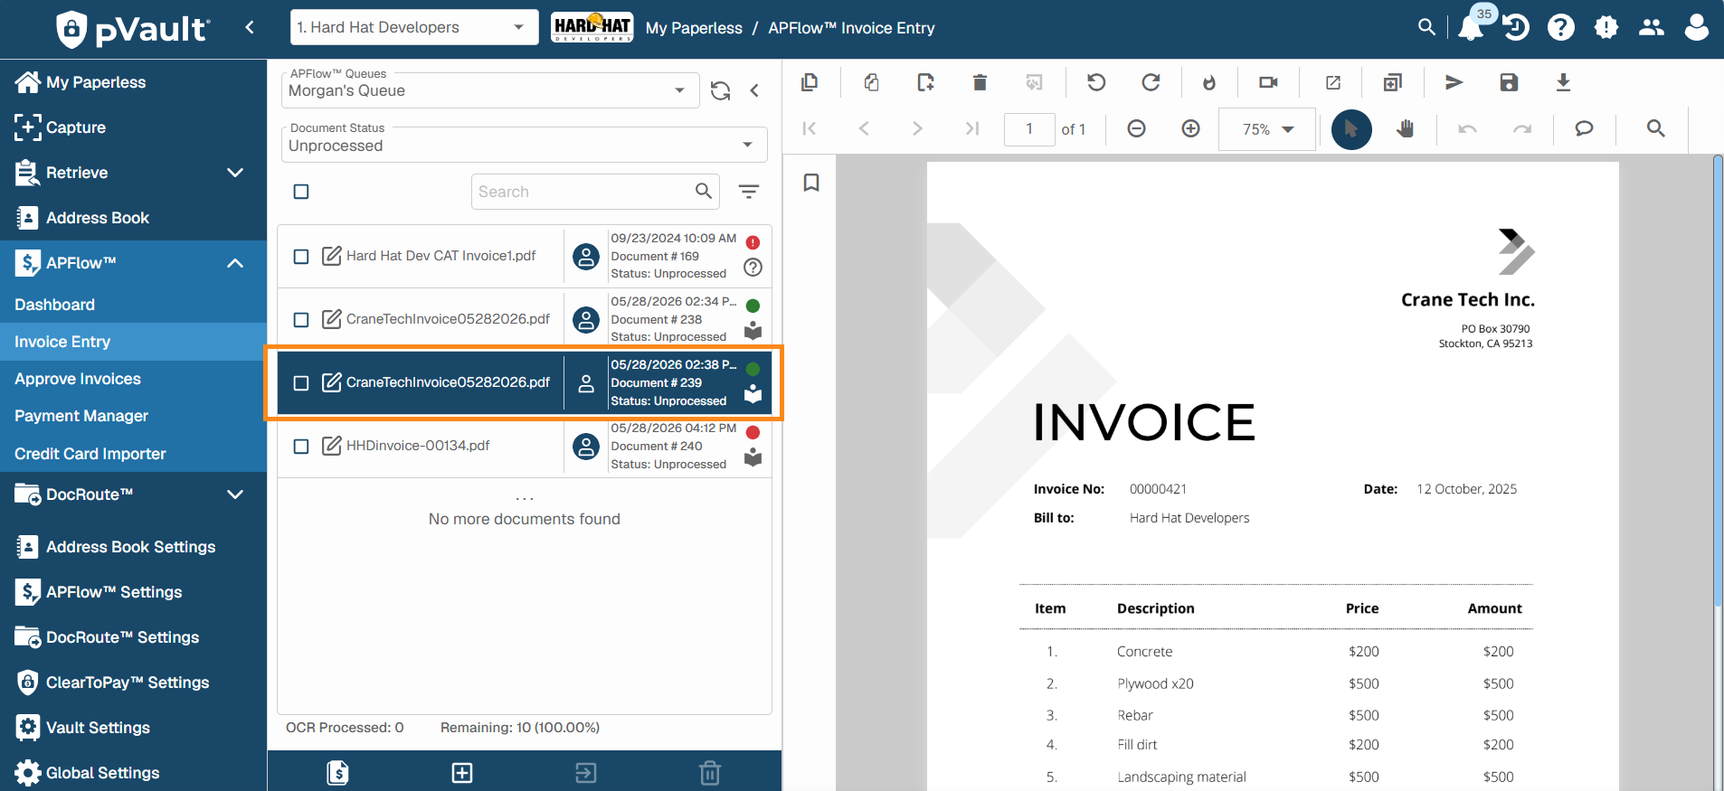
Task: Open the user profile icon
Action: point(1697,28)
